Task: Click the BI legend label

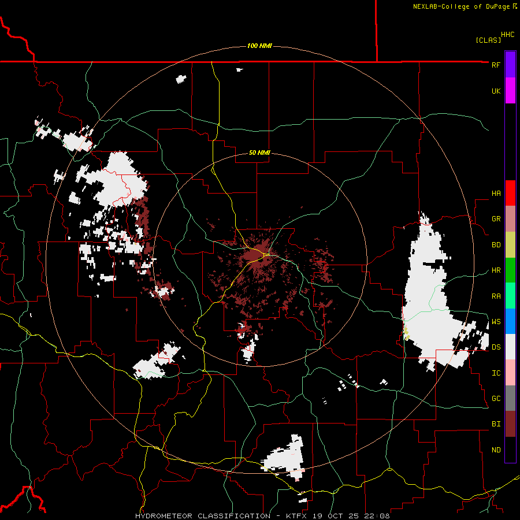Action: [x=496, y=424]
